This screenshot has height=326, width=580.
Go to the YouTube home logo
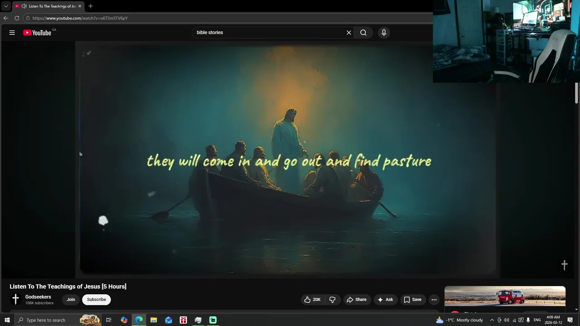(37, 33)
